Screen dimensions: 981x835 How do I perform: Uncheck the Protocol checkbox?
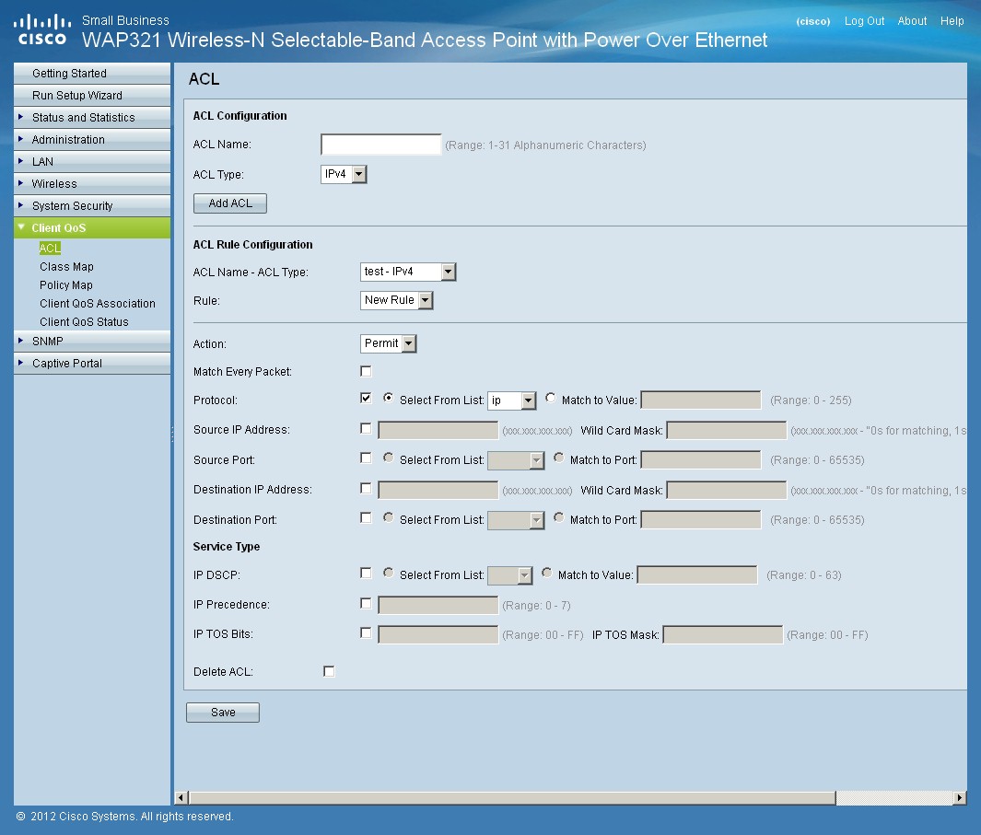click(x=366, y=398)
